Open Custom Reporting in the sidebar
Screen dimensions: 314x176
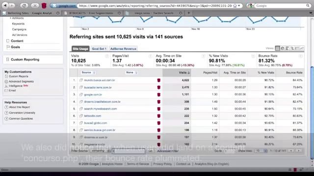[25, 60]
